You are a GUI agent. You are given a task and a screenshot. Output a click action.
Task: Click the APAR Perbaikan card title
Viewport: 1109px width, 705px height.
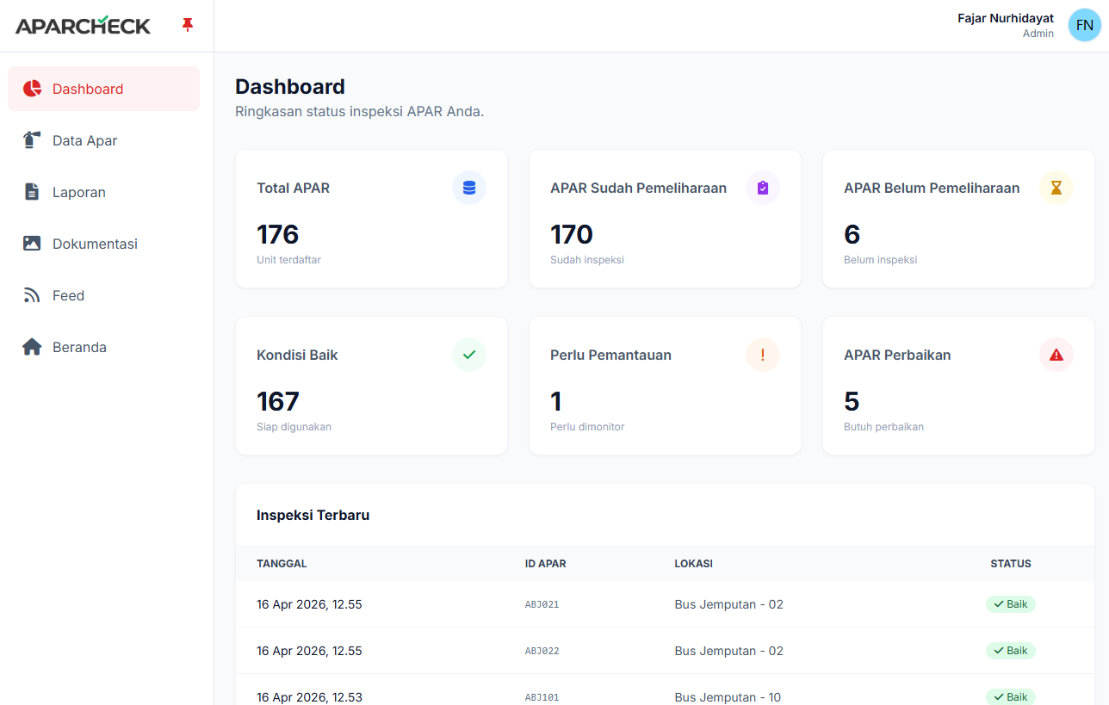click(x=897, y=355)
